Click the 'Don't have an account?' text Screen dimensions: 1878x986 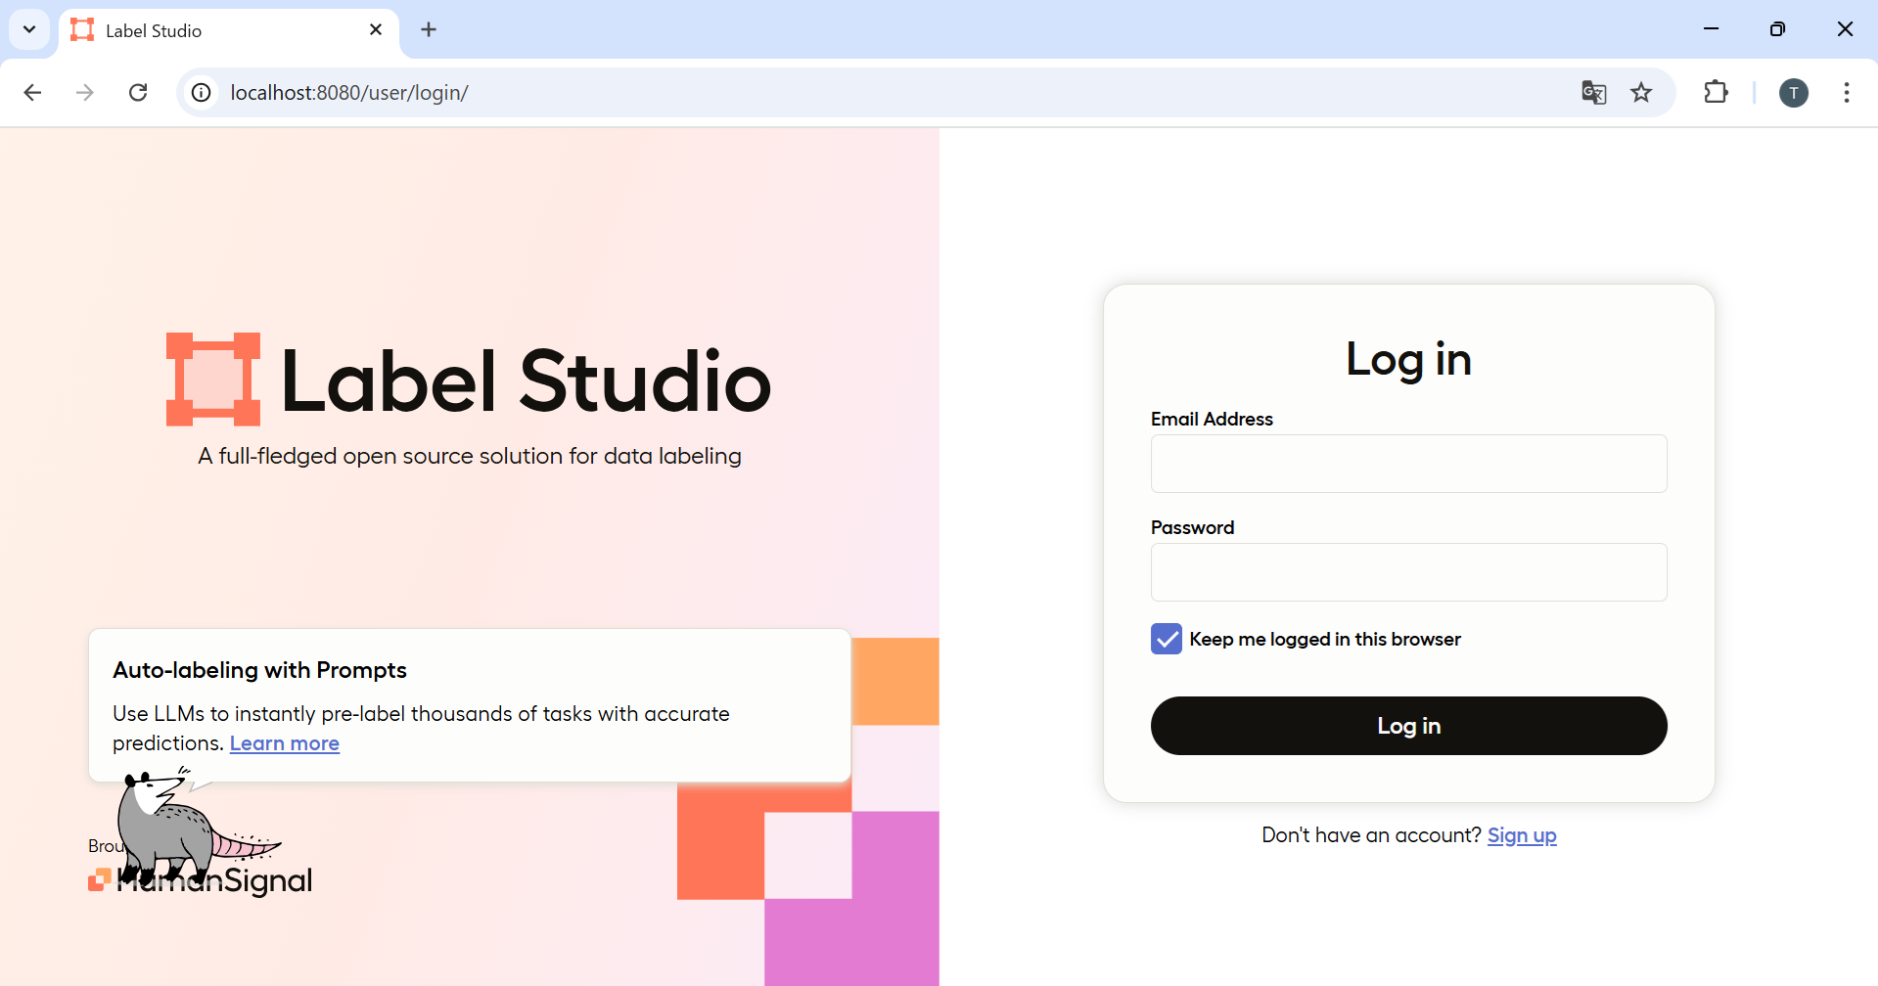pyautogui.click(x=1371, y=835)
